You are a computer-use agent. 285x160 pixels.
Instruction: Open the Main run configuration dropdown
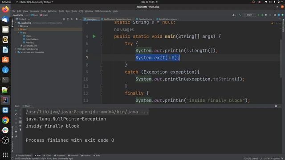[249, 15]
